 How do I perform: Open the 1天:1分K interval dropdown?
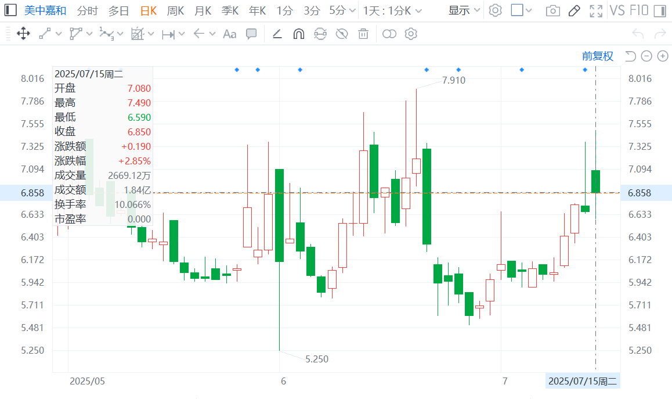point(393,10)
